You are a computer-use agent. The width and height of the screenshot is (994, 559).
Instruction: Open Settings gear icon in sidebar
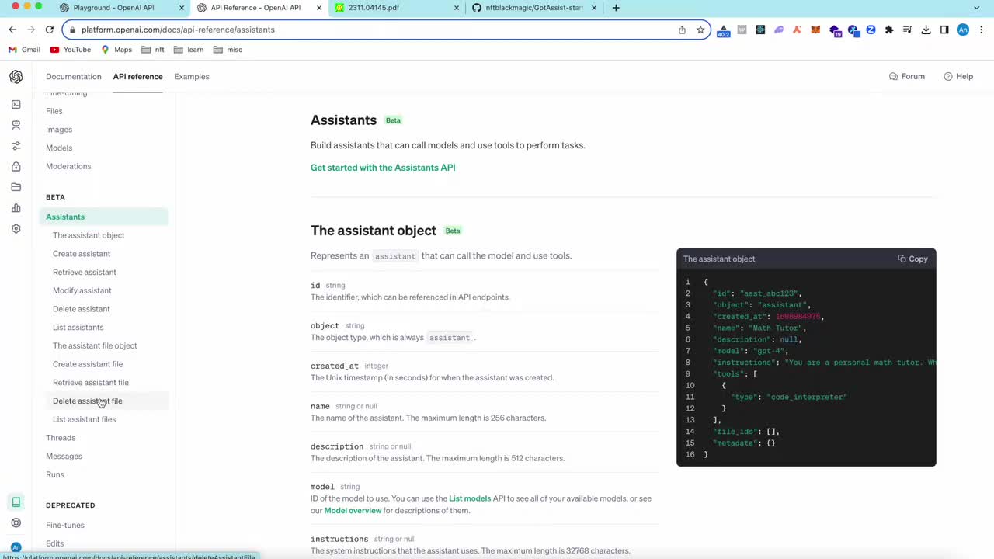(16, 229)
